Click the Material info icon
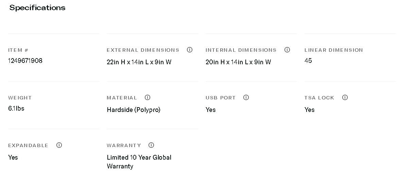398x186 pixels. tap(148, 97)
